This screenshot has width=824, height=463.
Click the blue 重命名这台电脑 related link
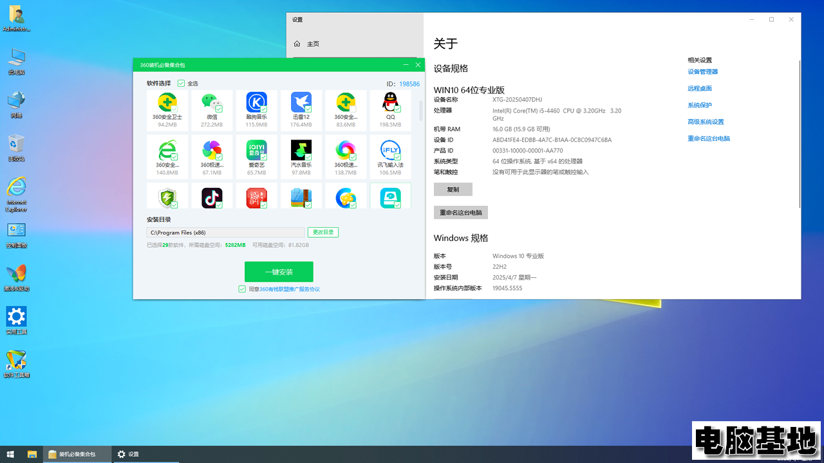pos(709,139)
